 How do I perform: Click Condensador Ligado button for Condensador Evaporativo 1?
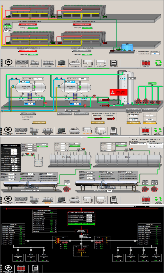click(x=28, y=24)
